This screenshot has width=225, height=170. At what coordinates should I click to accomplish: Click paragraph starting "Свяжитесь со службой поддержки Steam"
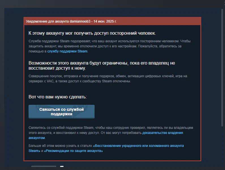click(x=111, y=133)
